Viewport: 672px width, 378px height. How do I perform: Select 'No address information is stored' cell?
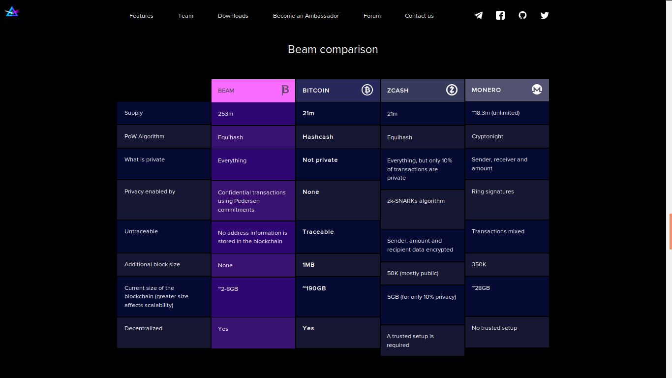coord(253,237)
